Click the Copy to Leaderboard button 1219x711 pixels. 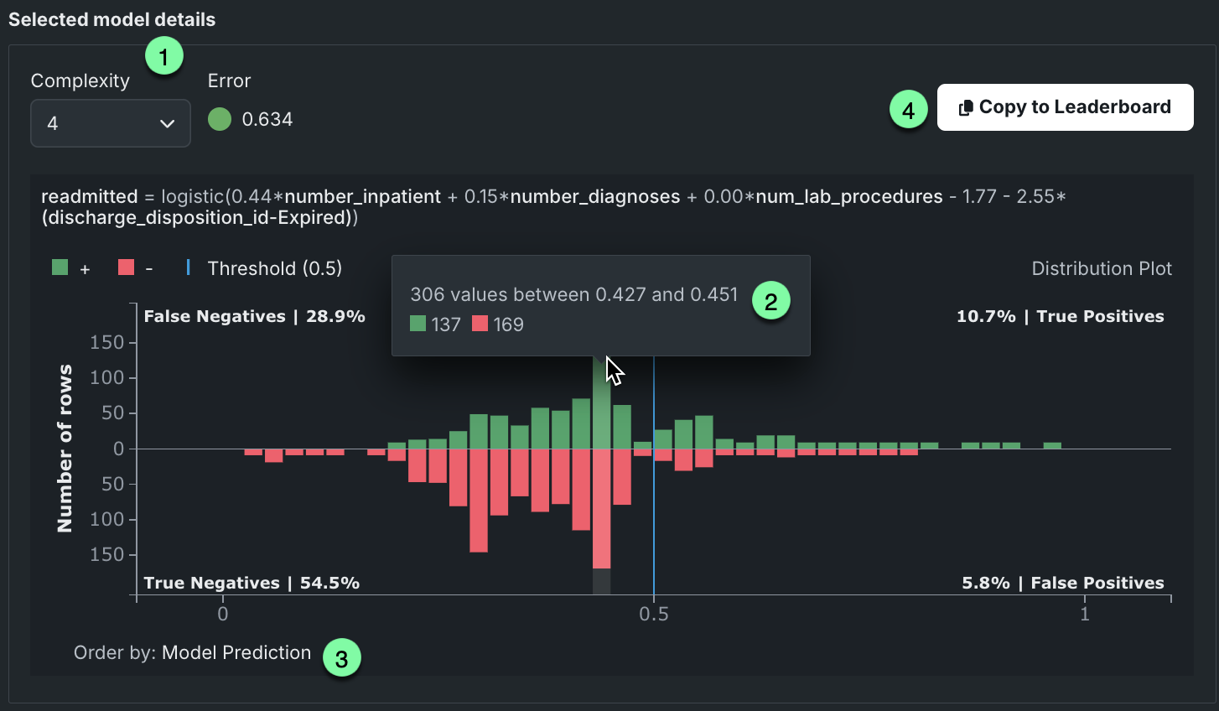click(1065, 107)
